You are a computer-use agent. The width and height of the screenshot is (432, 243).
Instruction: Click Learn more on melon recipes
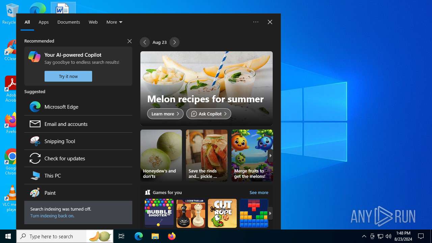pos(165,114)
